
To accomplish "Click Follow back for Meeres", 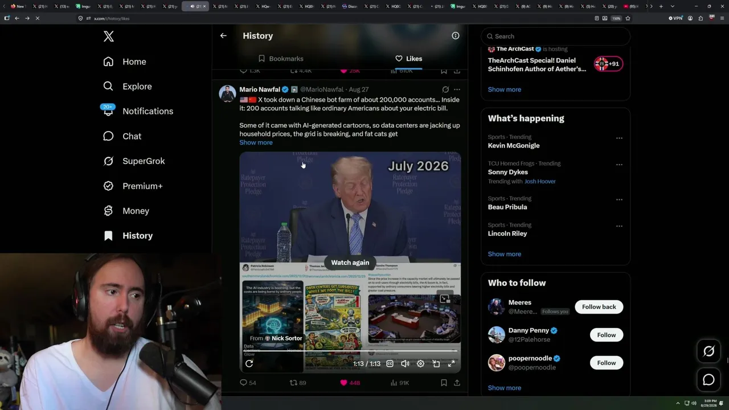I will (599, 307).
